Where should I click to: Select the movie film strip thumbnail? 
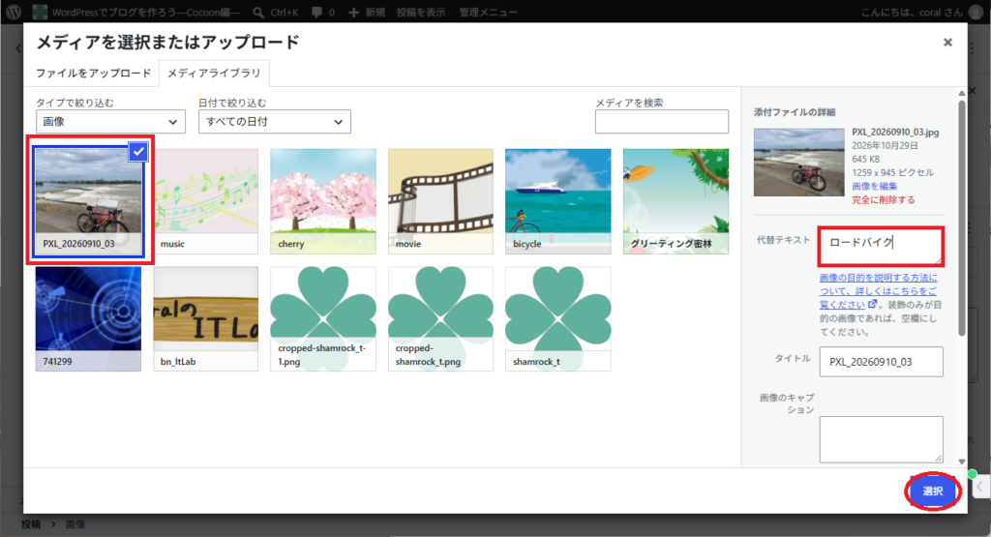click(x=440, y=201)
